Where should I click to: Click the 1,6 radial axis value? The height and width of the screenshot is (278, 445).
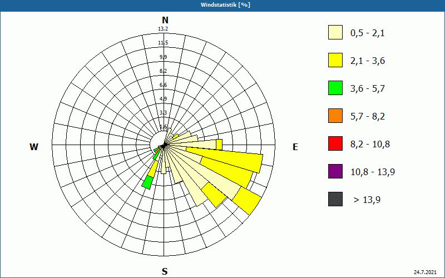(x=163, y=127)
